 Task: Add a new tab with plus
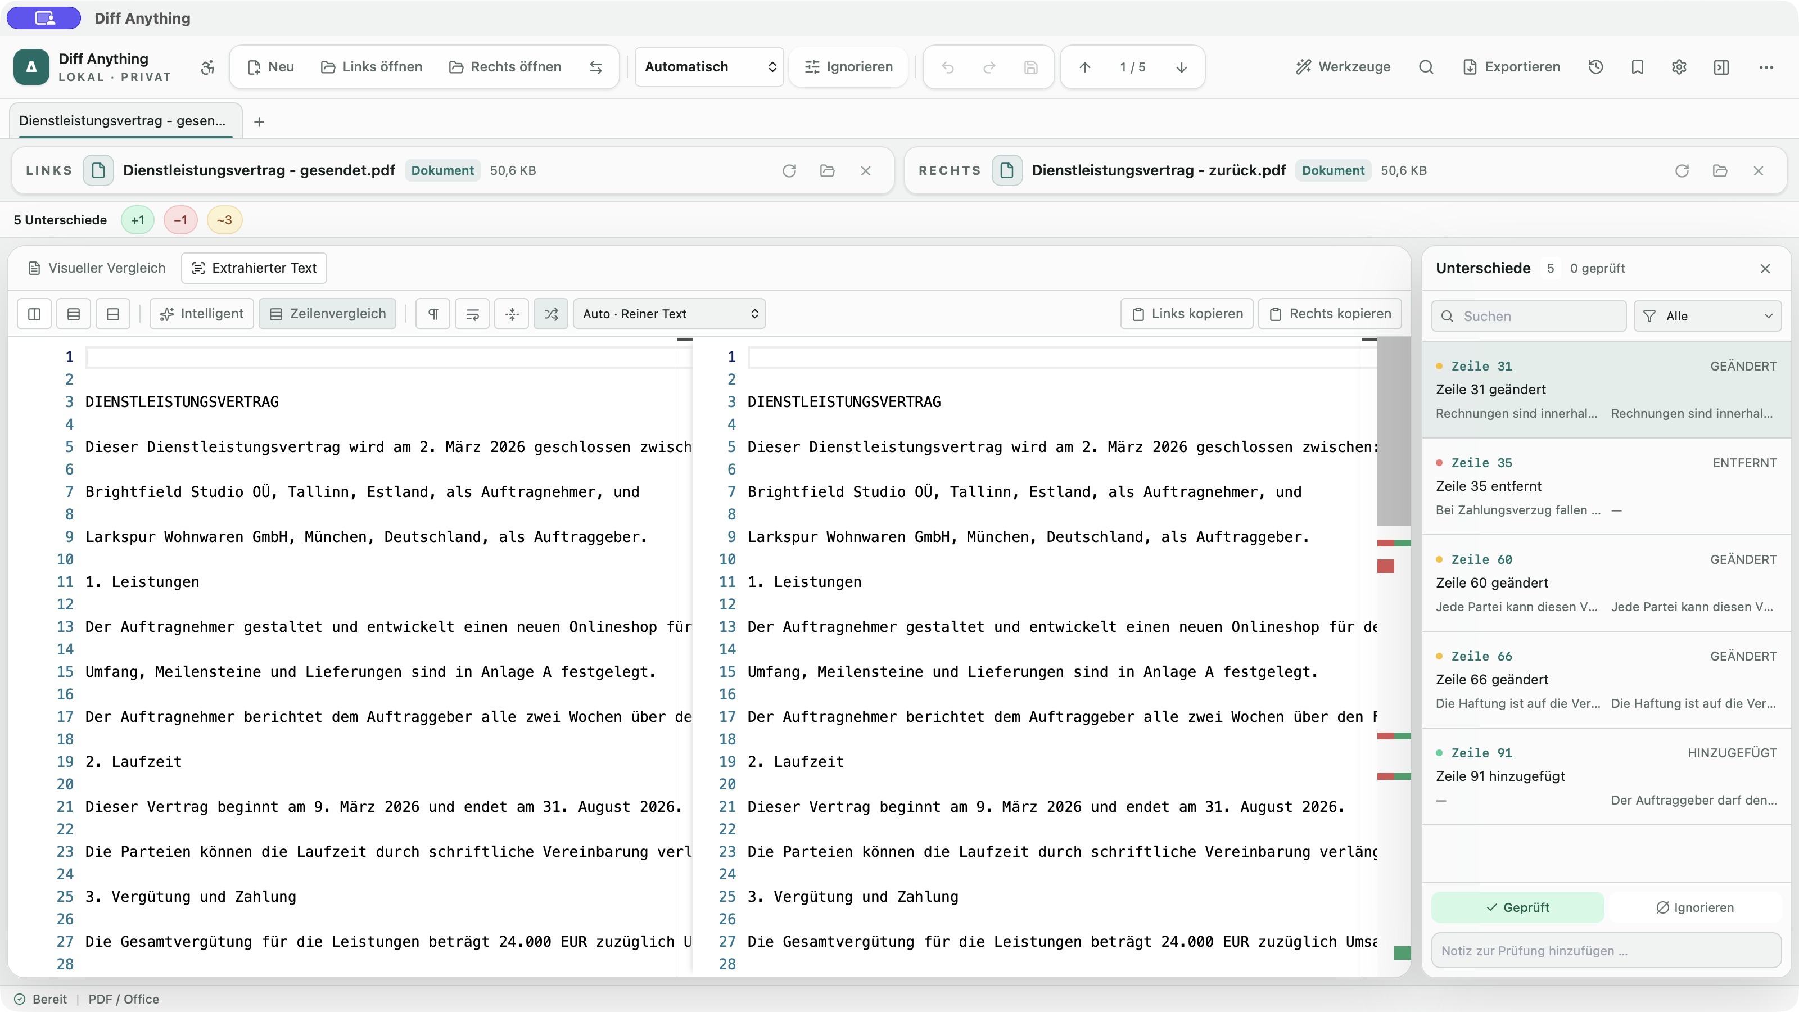click(259, 122)
